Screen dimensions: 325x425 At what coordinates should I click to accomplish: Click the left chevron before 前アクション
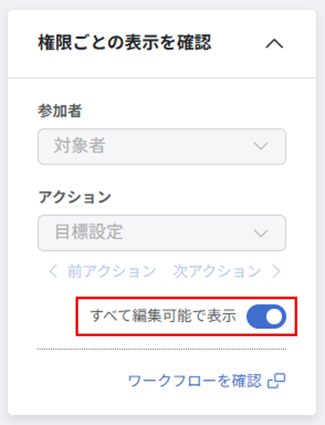[53, 271]
